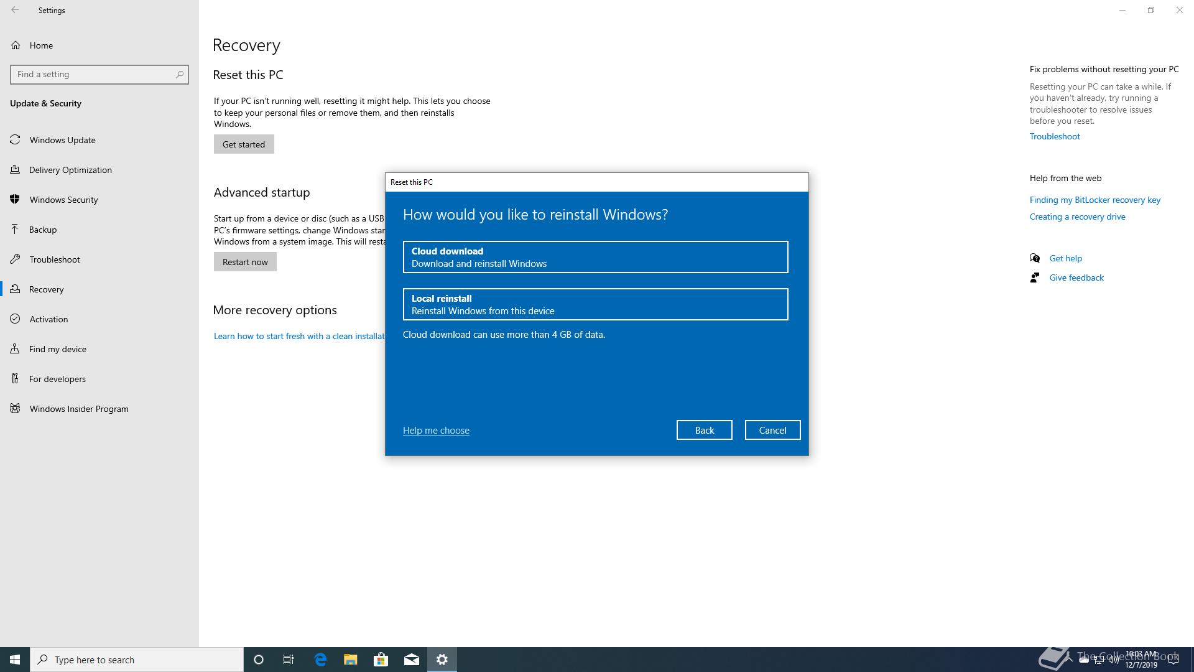Select Cloud download reinstall option

coord(595,257)
